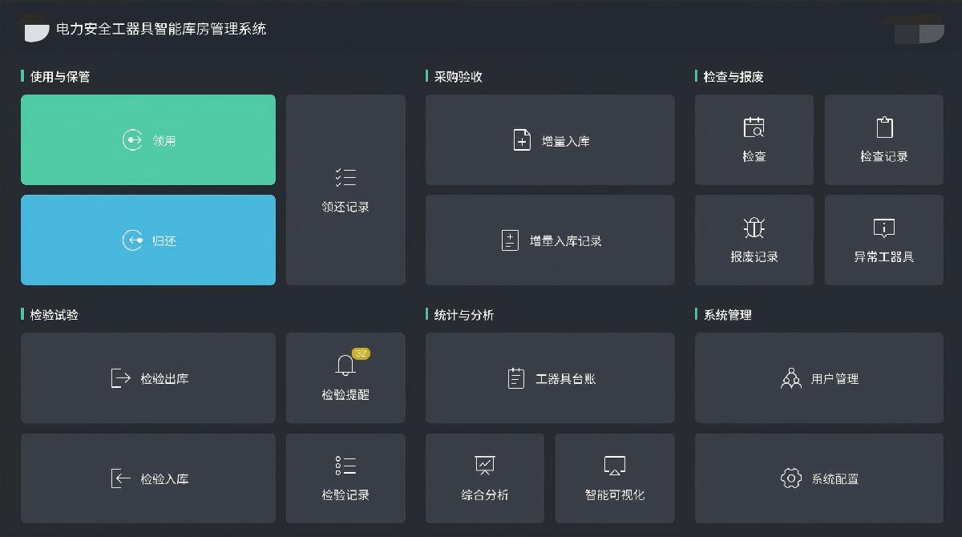Image resolution: width=962 pixels, height=537 pixels.
Task: Select the 检验出库 tile
Action: (x=148, y=378)
